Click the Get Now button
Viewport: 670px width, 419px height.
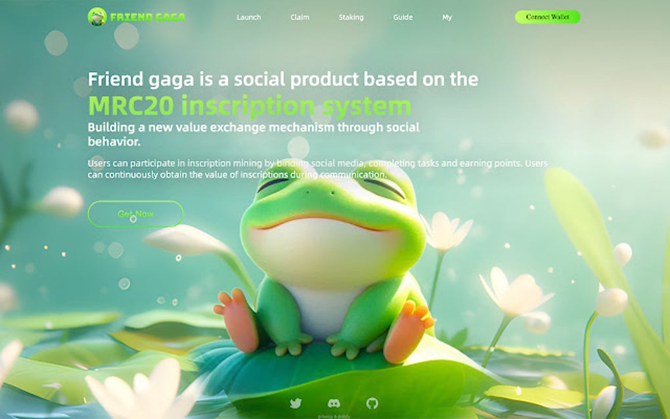(x=135, y=213)
